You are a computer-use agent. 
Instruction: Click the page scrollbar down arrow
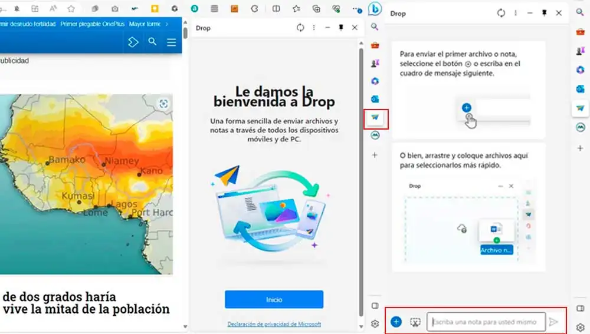click(185, 326)
